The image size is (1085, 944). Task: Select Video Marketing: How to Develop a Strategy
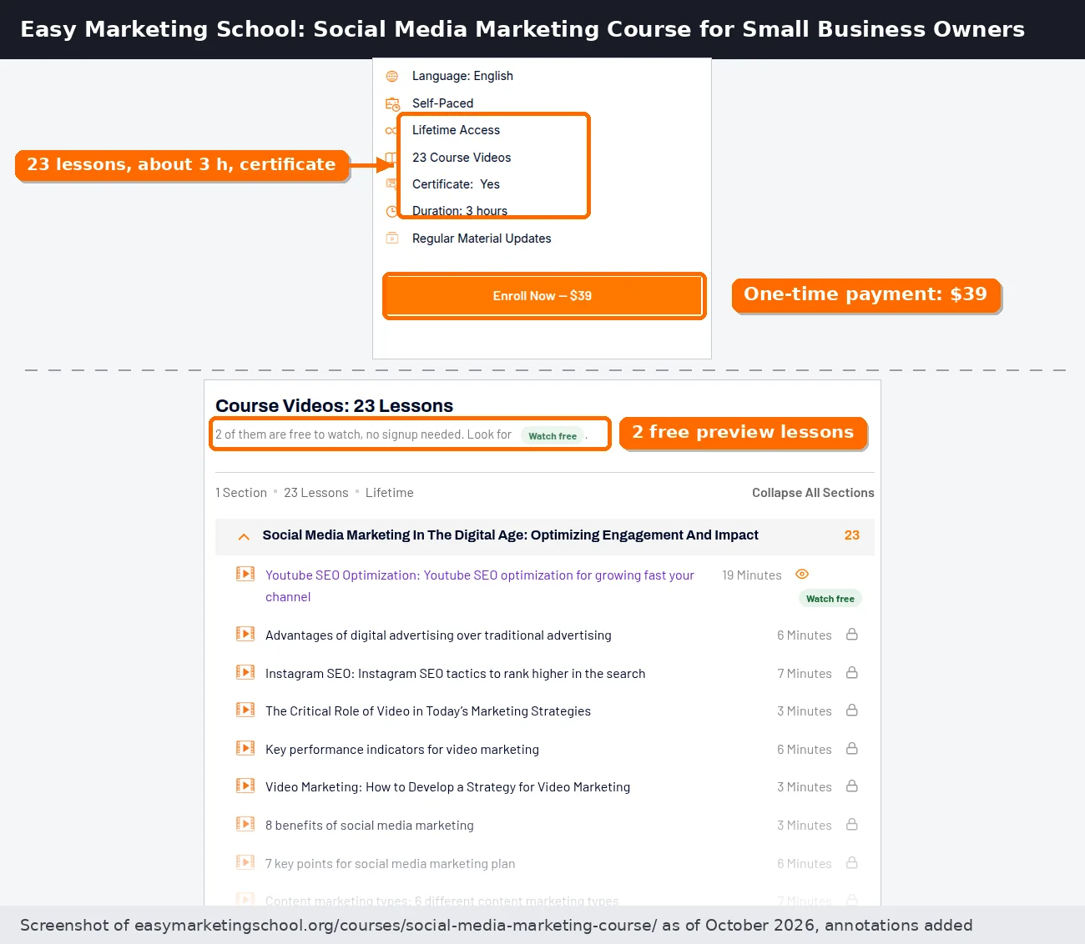click(448, 787)
